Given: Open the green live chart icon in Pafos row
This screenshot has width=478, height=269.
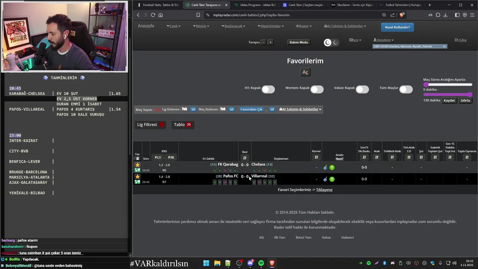Looking at the screenshot, I should click(x=137, y=182).
